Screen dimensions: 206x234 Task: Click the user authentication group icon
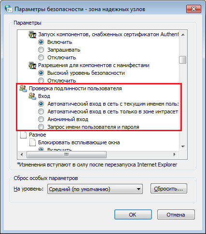23,88
